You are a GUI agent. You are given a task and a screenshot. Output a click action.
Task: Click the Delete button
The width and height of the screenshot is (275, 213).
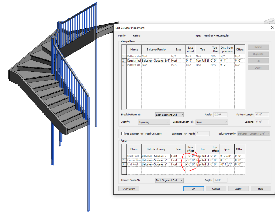[x=258, y=47]
